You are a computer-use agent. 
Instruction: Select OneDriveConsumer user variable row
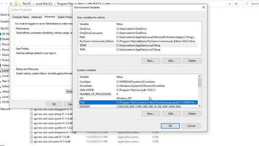(138, 33)
